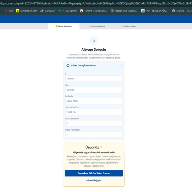This screenshot has height=192, width=192.
Task: Open the HTML Eğitimi bookmark
Action: pos(67,11)
